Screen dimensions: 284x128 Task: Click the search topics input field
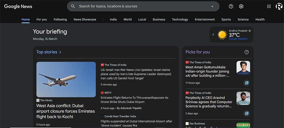coord(143,6)
